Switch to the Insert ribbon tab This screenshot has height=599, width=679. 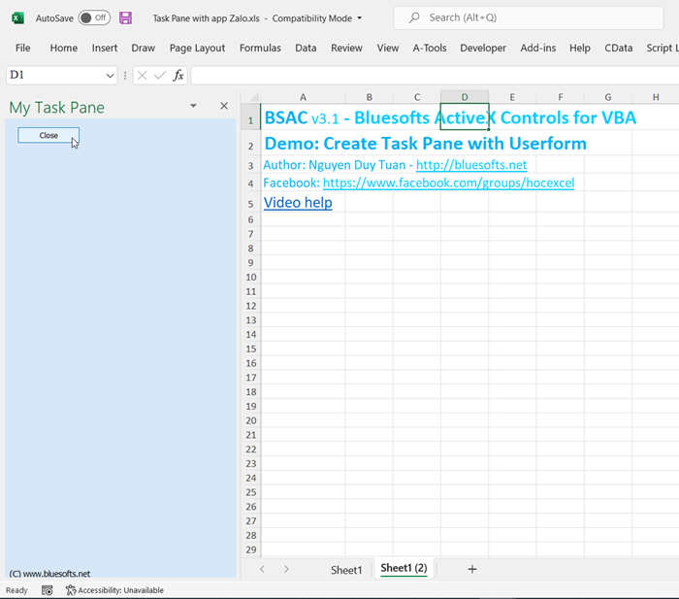click(x=105, y=48)
